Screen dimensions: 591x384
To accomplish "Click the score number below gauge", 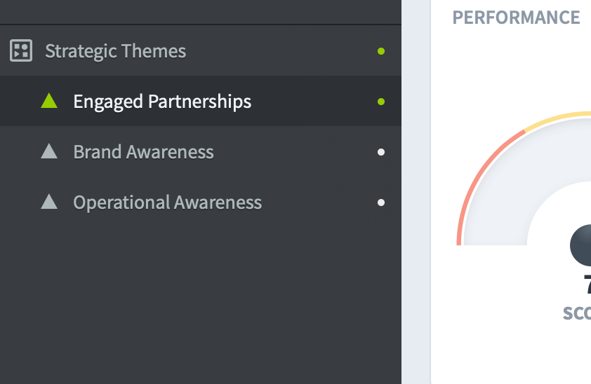I will coord(587,284).
